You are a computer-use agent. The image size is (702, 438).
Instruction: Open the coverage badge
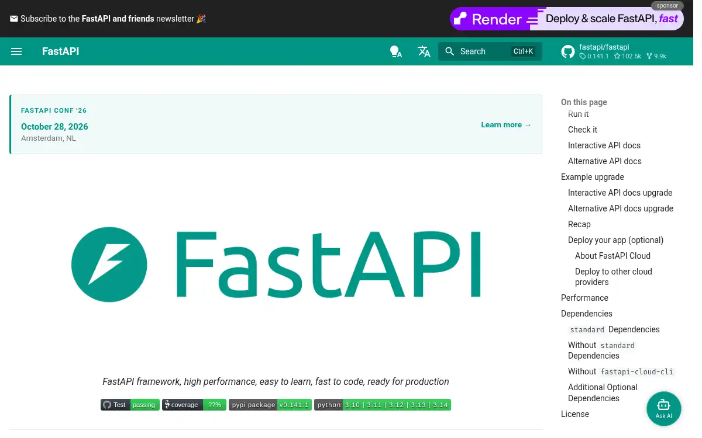[x=194, y=405]
